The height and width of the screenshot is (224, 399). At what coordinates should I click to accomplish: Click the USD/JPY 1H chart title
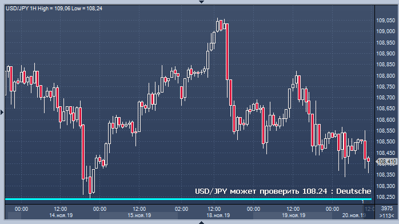[x=54, y=9]
